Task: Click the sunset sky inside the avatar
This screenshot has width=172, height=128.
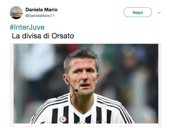Action: [x=16, y=11]
